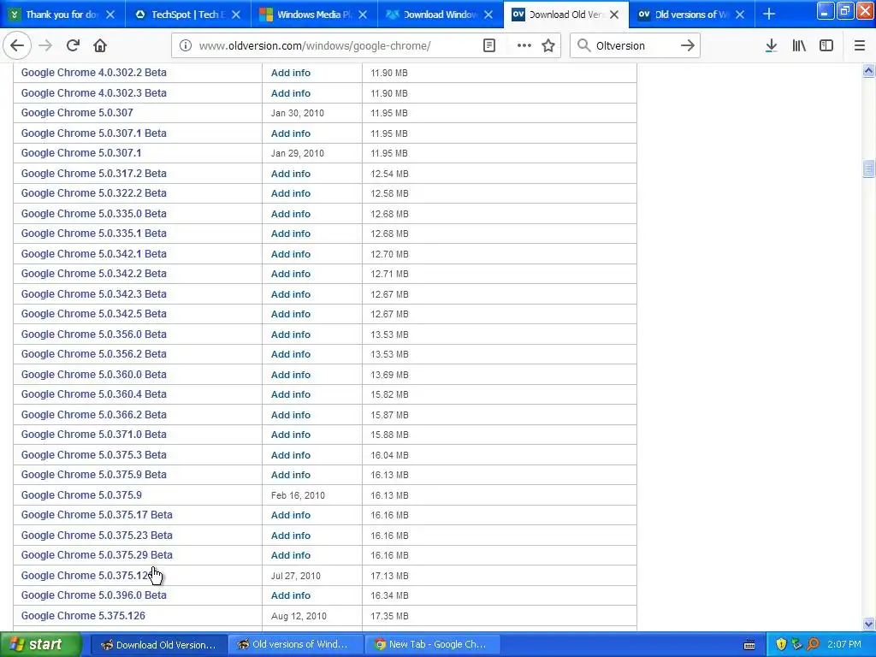The width and height of the screenshot is (876, 657).
Task: Open the library menu
Action: pyautogui.click(x=799, y=46)
